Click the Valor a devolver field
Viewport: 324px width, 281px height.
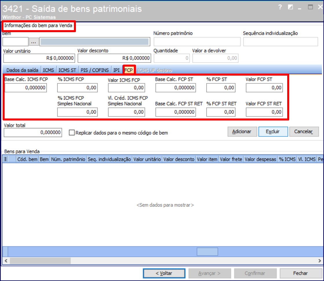[x=216, y=58]
